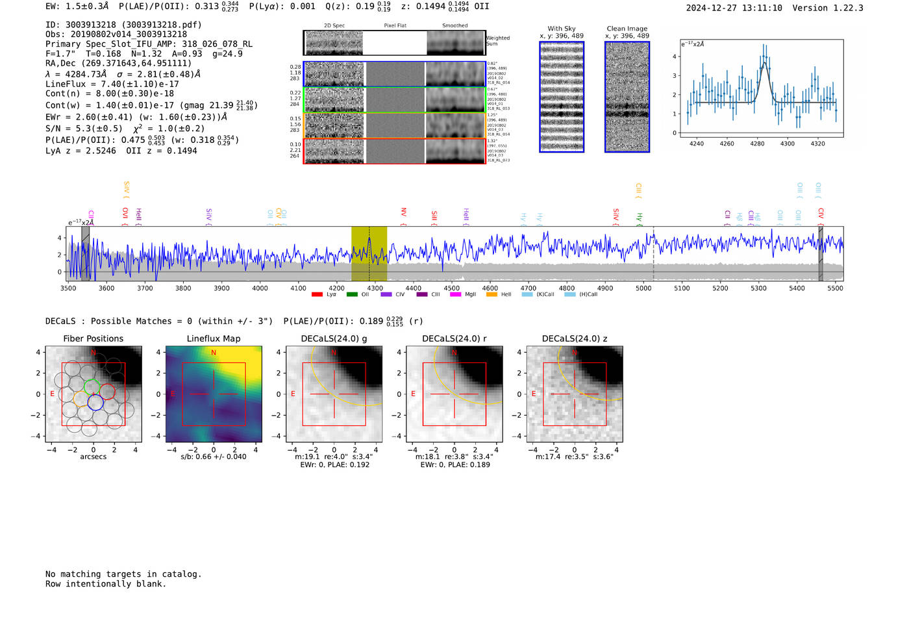The image size is (909, 619).
Task: Open the Clean Image cutout
Action: point(627,97)
